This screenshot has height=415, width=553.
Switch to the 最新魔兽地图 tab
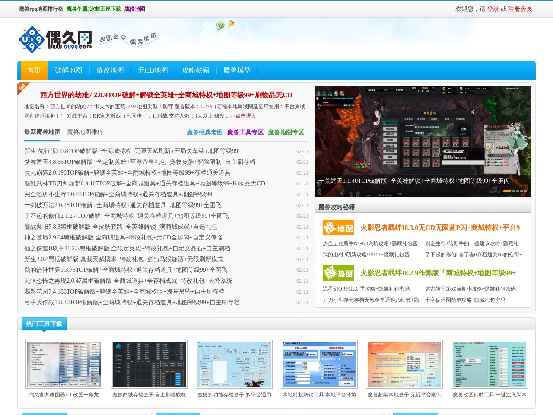click(x=42, y=132)
